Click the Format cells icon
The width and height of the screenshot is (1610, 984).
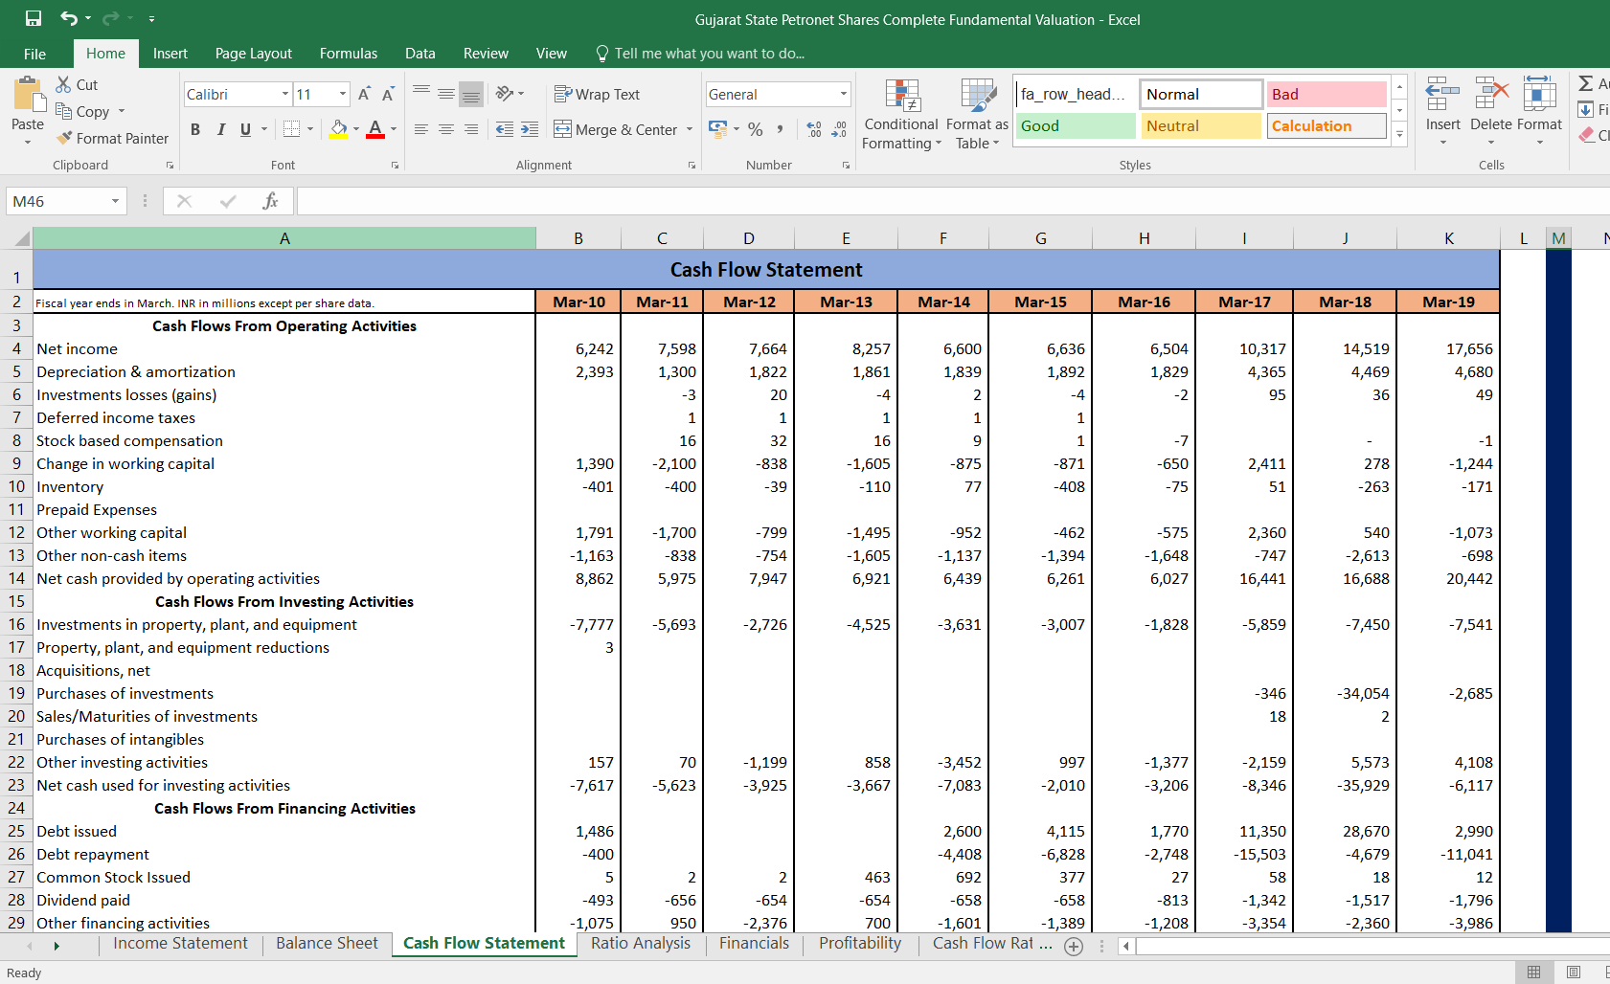tap(1539, 95)
